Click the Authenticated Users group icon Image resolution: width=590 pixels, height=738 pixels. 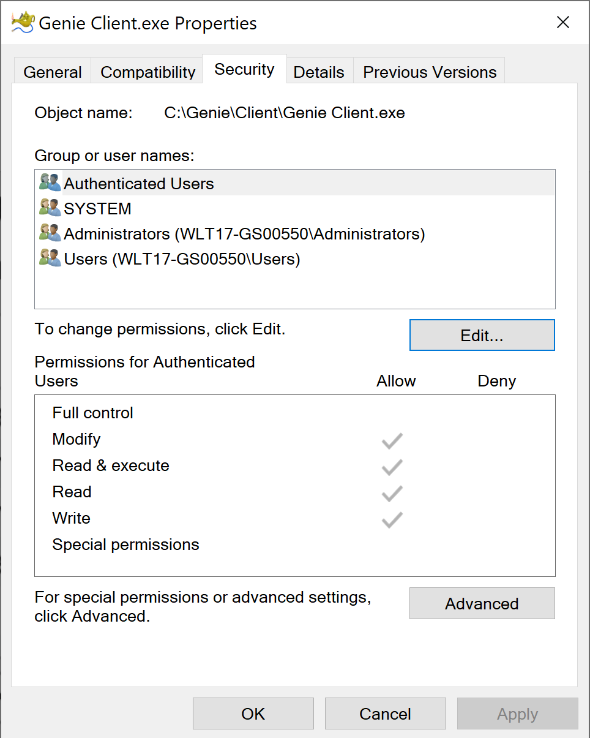50,182
